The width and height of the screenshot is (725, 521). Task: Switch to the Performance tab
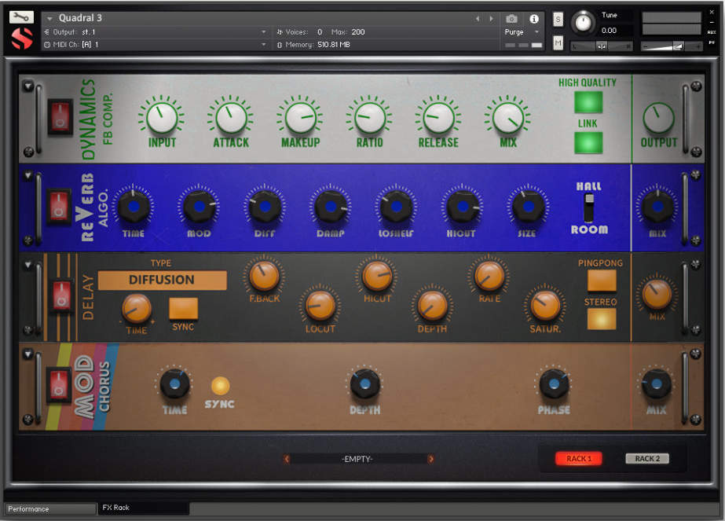coord(49,508)
